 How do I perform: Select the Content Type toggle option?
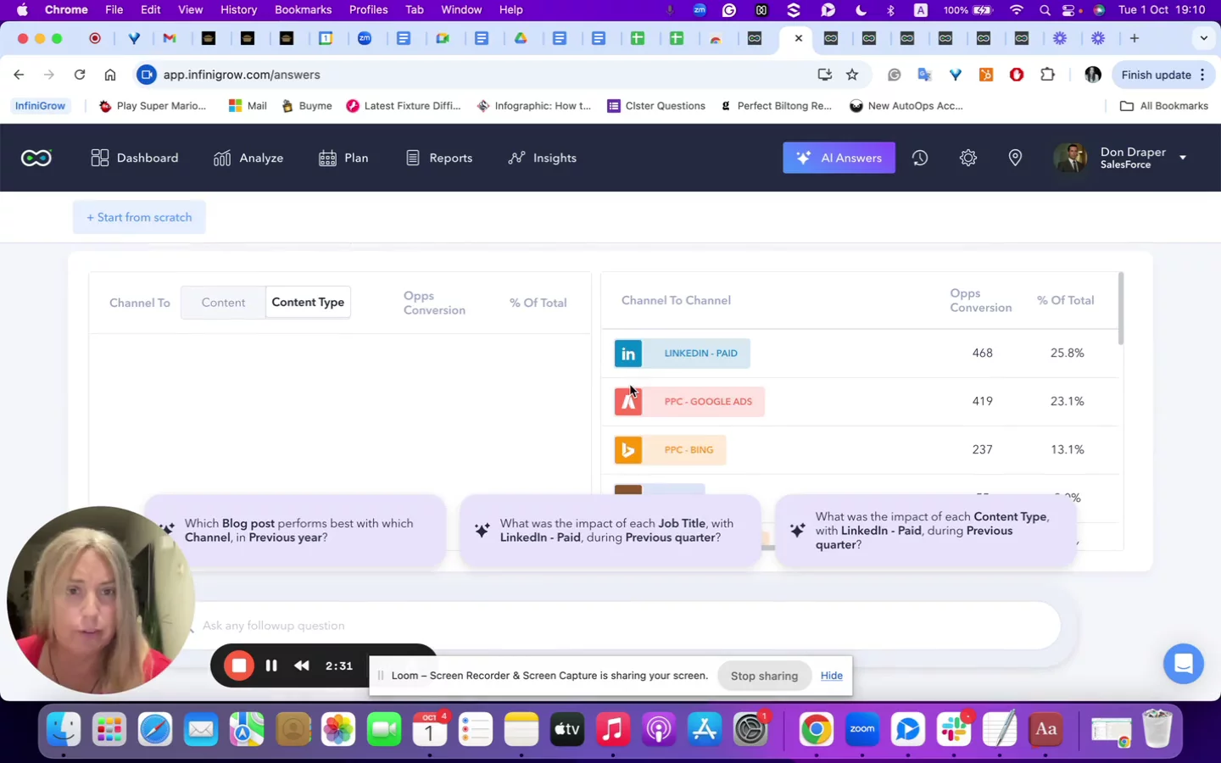pos(308,303)
